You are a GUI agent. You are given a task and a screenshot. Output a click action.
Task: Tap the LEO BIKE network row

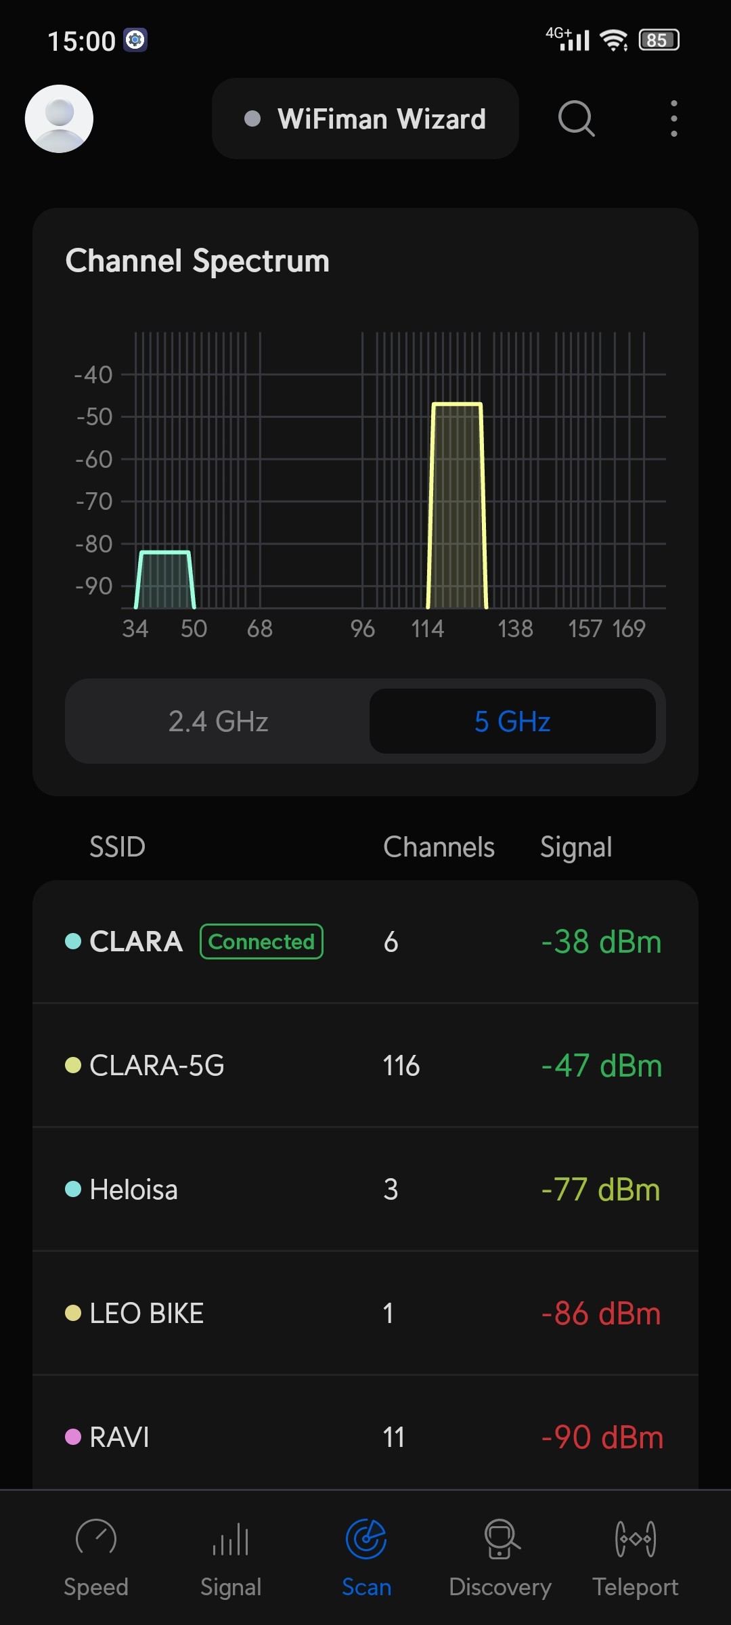pyautogui.click(x=365, y=1314)
